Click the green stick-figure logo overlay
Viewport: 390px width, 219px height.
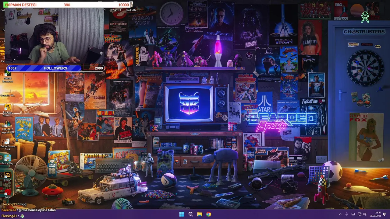point(365,17)
